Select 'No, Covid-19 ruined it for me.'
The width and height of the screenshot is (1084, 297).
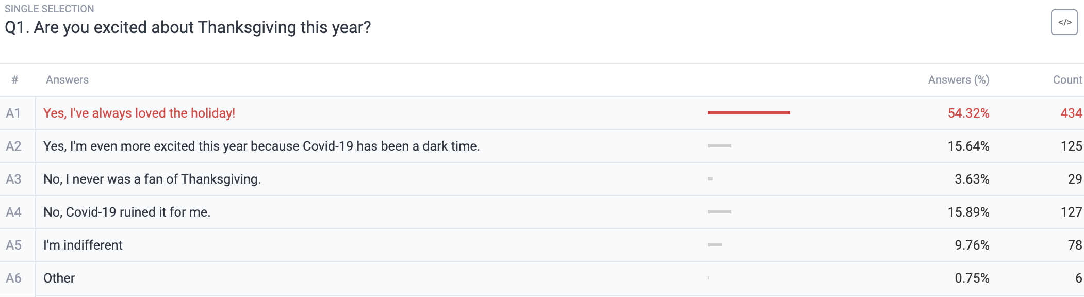pyautogui.click(x=127, y=212)
